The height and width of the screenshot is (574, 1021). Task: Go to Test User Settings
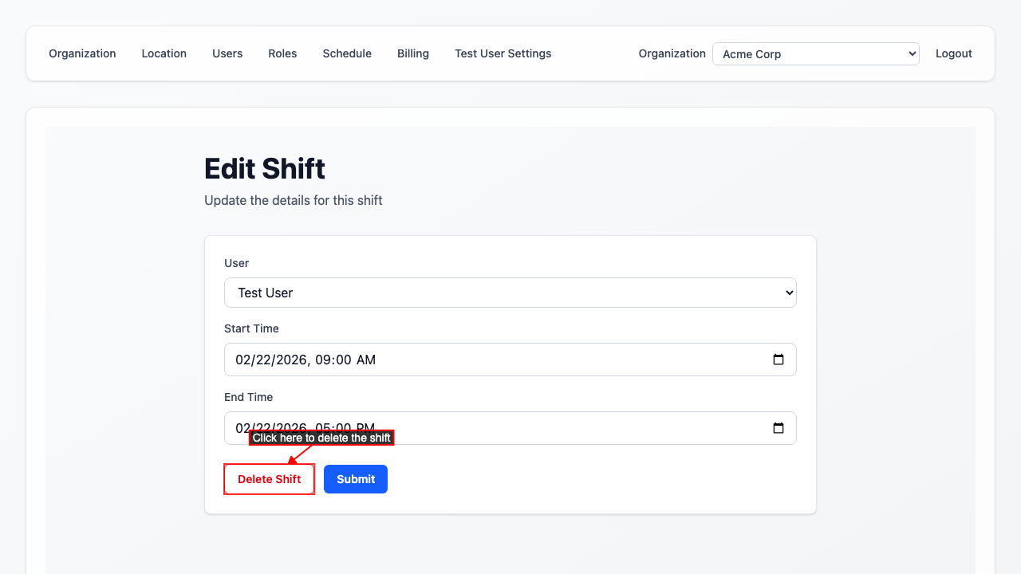coord(503,53)
